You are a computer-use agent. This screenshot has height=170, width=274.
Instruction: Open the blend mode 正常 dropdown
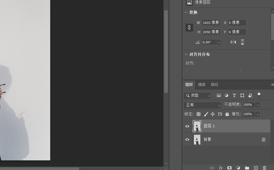click(x=202, y=105)
